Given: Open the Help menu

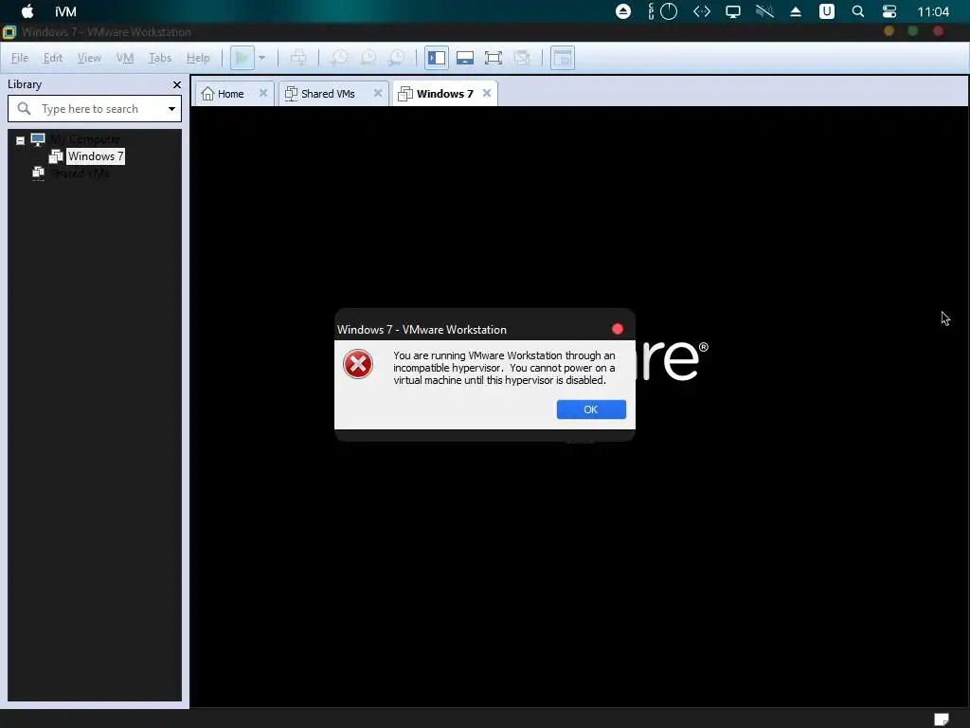Looking at the screenshot, I should (198, 58).
